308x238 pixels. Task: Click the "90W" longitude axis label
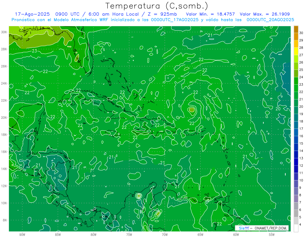pos(22,235)
